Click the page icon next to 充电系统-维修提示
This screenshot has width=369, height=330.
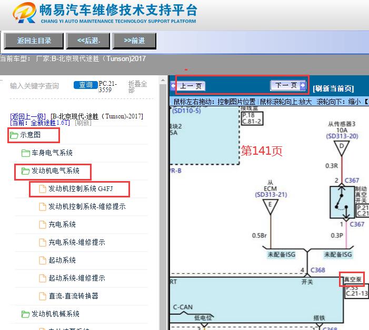tap(42, 243)
